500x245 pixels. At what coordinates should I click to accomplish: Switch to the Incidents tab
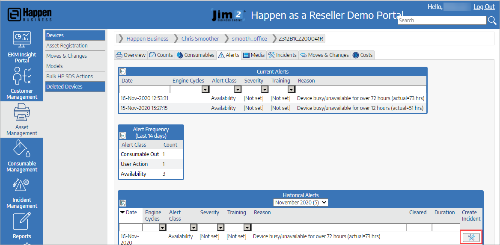pyautogui.click(x=283, y=55)
